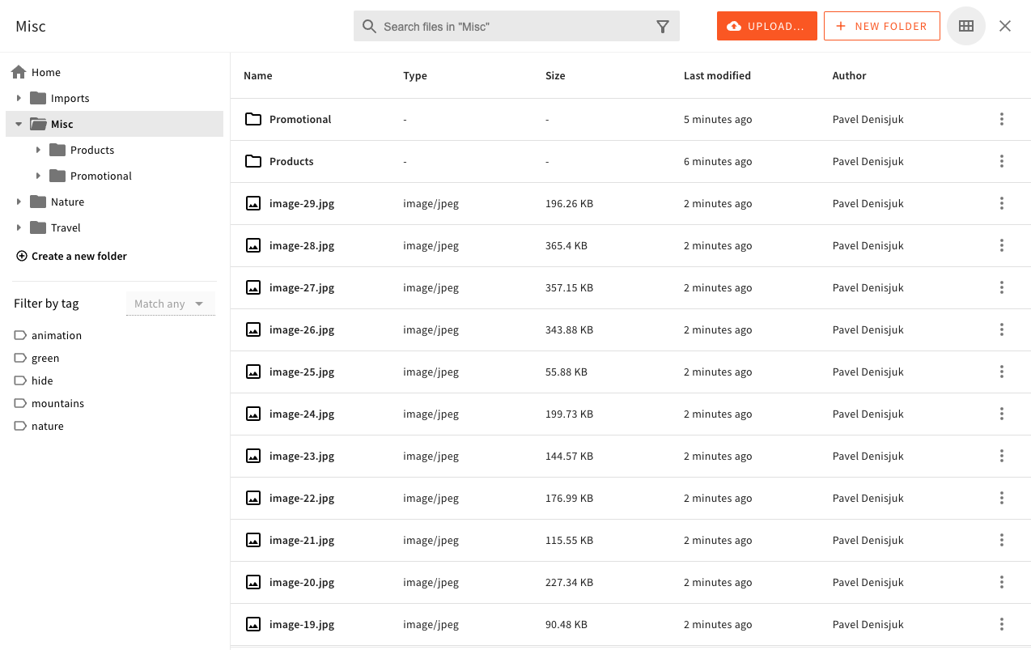The image size is (1031, 650).
Task: Collapse the Misc folder tree
Action: pyautogui.click(x=19, y=124)
